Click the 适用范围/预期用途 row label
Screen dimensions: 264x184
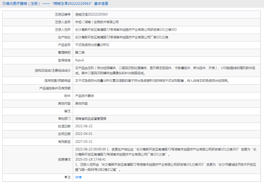coord(57,81)
